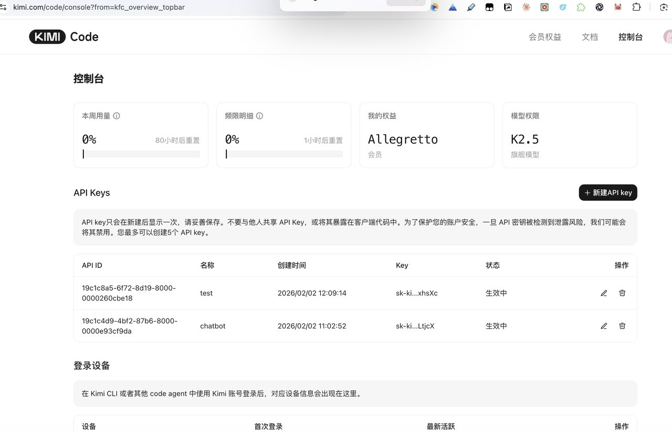
Task: Click the 创建时间 column header
Action: [292, 265]
